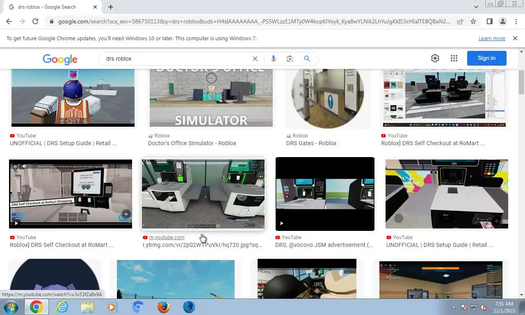Open the 'Learn more' update link
Viewport: 525px width, 315px height.
pyautogui.click(x=492, y=38)
